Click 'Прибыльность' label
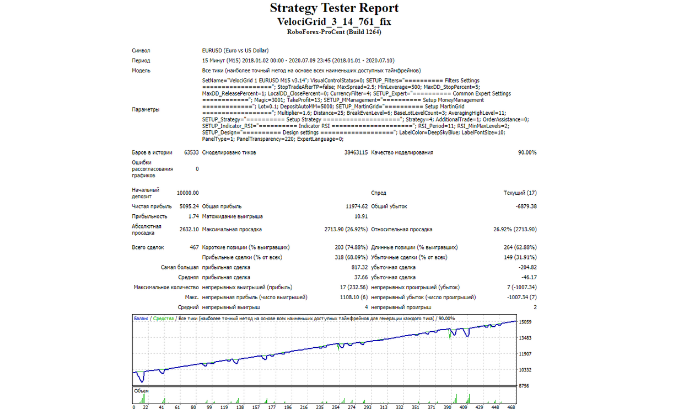 point(149,216)
